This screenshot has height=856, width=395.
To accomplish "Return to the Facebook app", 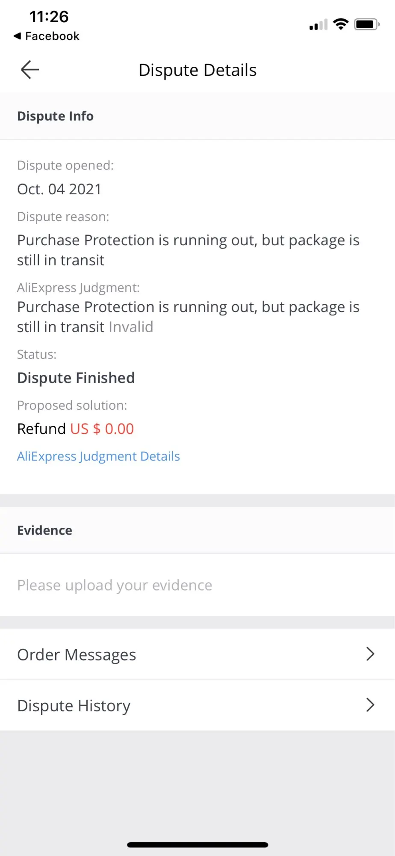I will [x=47, y=36].
